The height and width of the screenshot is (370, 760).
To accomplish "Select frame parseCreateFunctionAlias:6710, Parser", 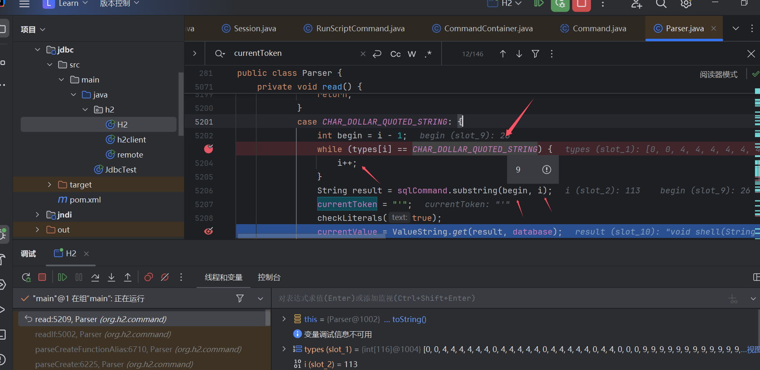I will coord(138,349).
